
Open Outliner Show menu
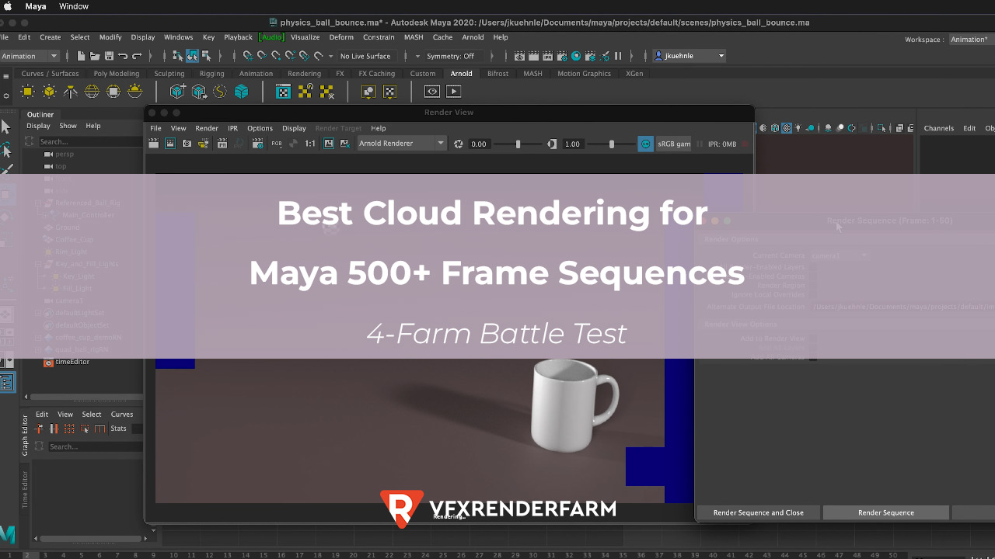[x=68, y=126]
